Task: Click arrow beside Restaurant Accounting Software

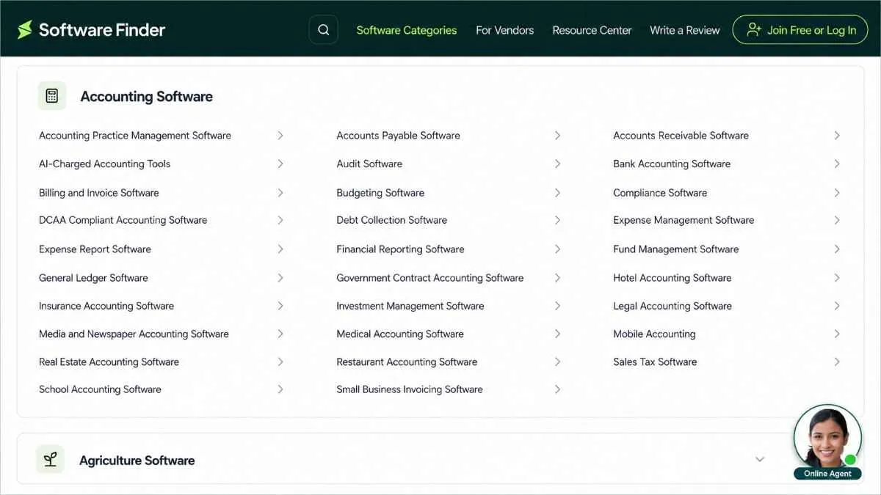Action: (x=558, y=362)
